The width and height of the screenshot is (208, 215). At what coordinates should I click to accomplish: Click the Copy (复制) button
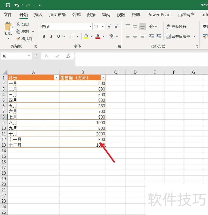point(23,31)
